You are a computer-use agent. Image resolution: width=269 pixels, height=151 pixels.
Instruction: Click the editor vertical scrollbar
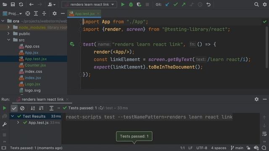coord(267,47)
